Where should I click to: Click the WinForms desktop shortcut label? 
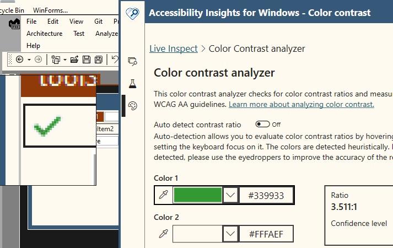[x=50, y=10]
